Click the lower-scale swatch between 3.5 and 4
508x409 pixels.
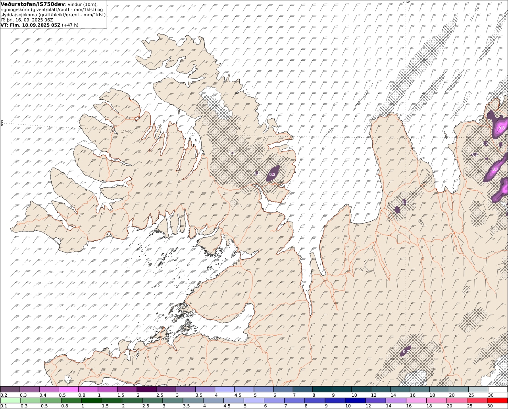[193, 400]
